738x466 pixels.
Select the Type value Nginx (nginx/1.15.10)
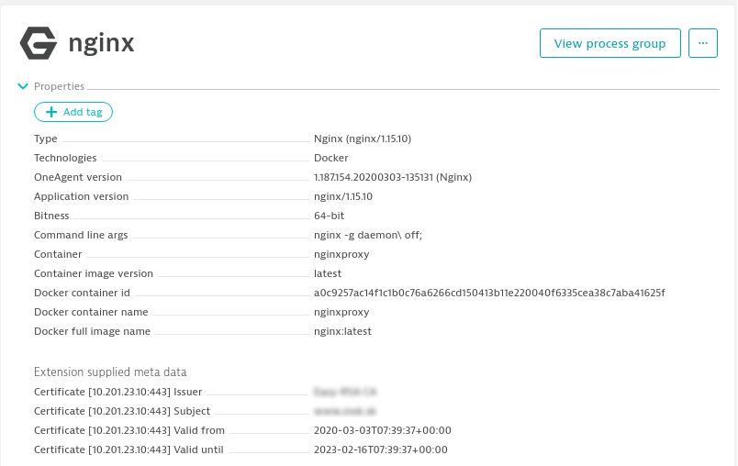[363, 139]
